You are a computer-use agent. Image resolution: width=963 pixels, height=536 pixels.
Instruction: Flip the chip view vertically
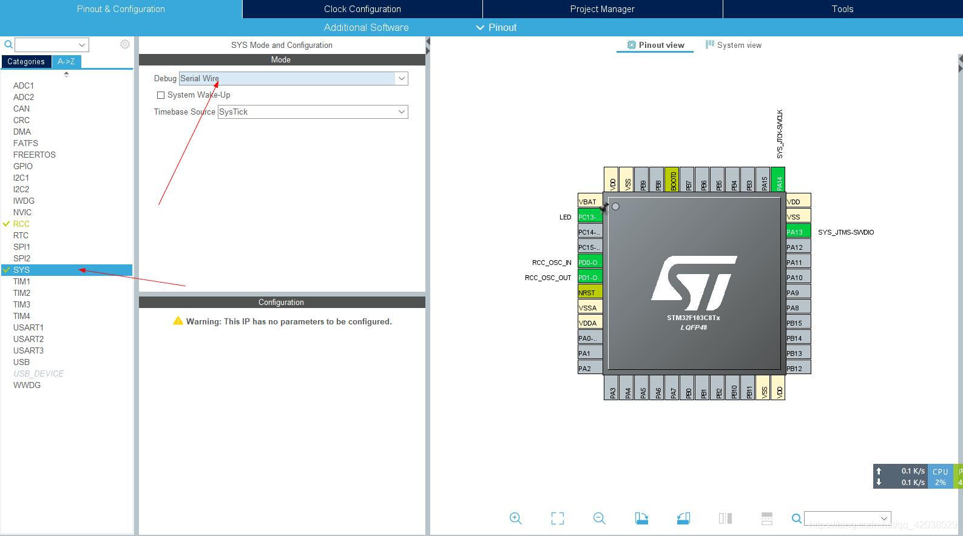[x=767, y=518]
